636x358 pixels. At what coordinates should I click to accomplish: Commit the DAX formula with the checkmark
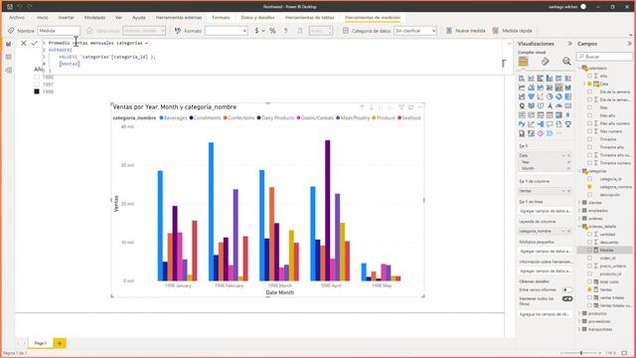coord(34,43)
